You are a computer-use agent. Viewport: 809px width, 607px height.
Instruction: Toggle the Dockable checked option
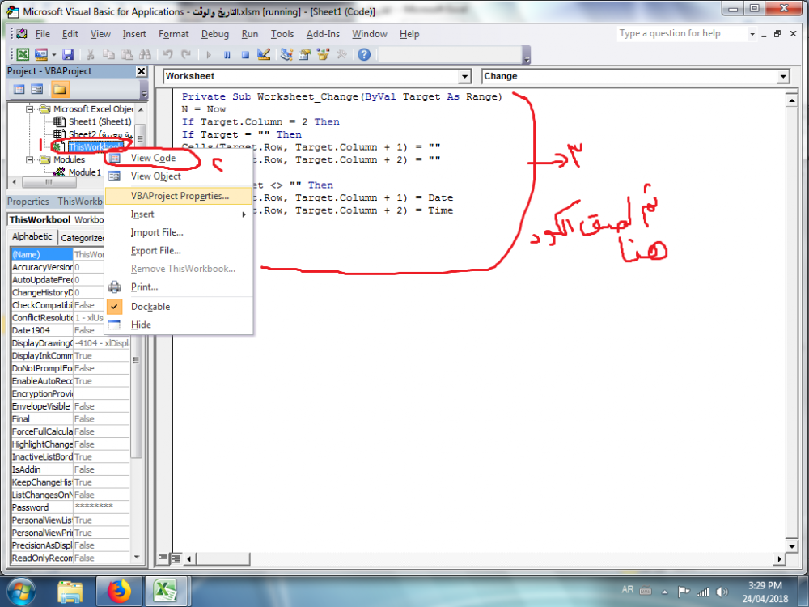pyautogui.click(x=179, y=307)
